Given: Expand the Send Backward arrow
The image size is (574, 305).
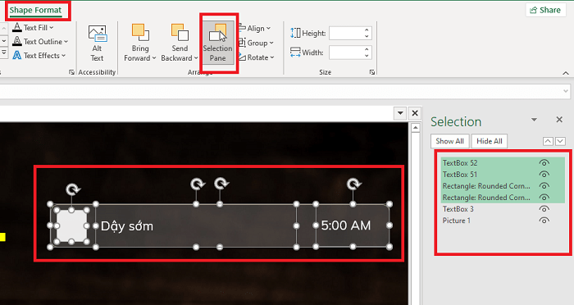Looking at the screenshot, I should pyautogui.click(x=196, y=58).
